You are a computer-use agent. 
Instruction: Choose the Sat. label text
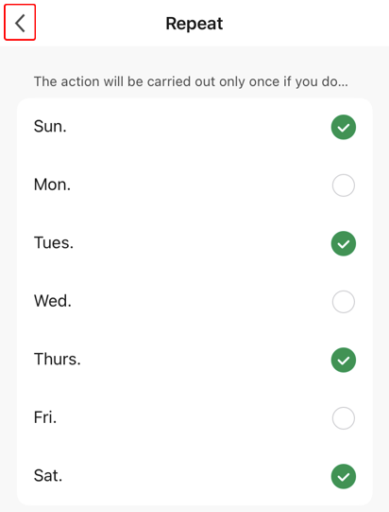pos(48,475)
